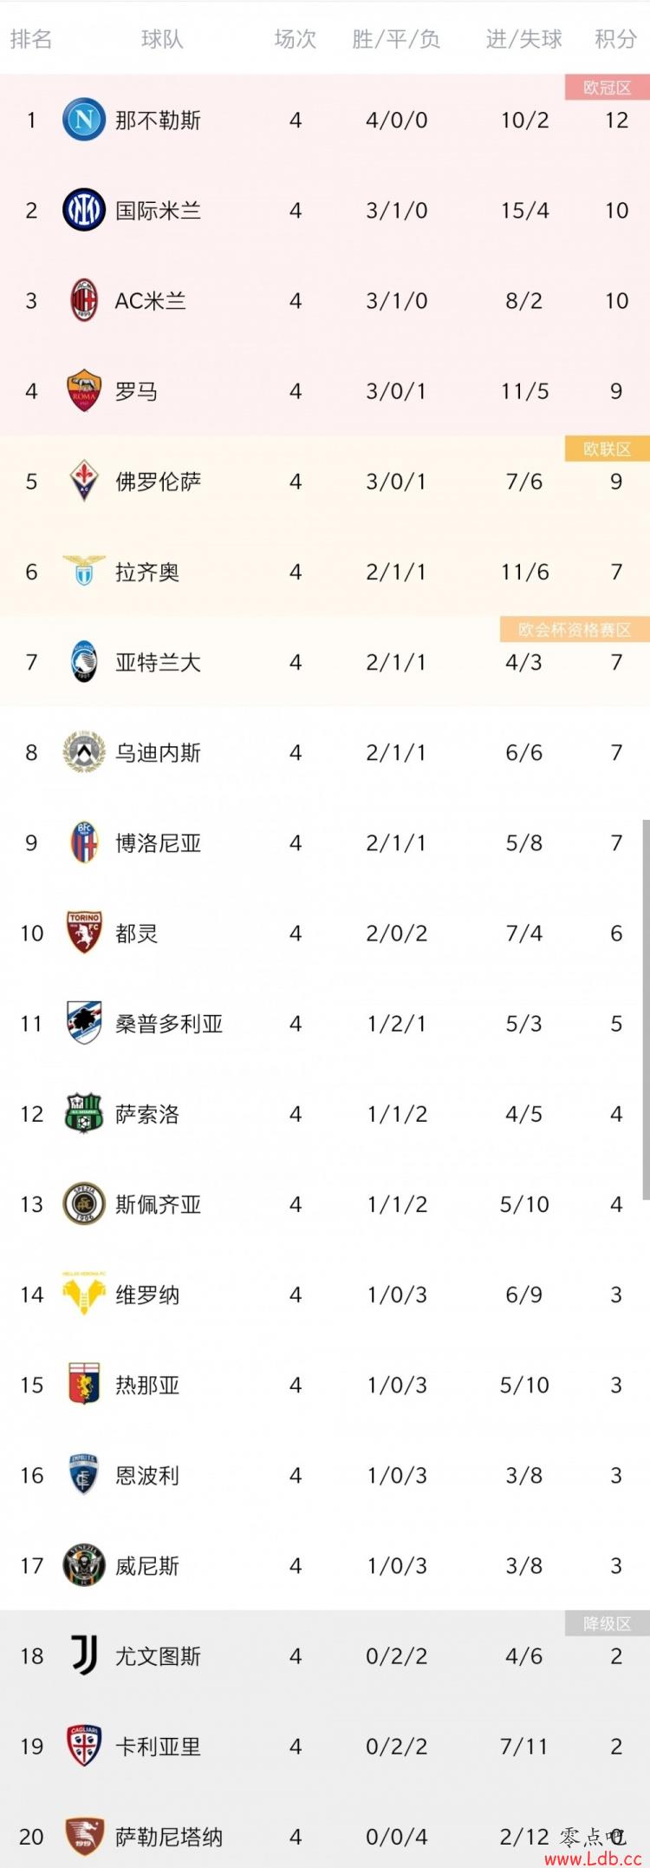Open the AC米兰 team crest

[x=84, y=300]
